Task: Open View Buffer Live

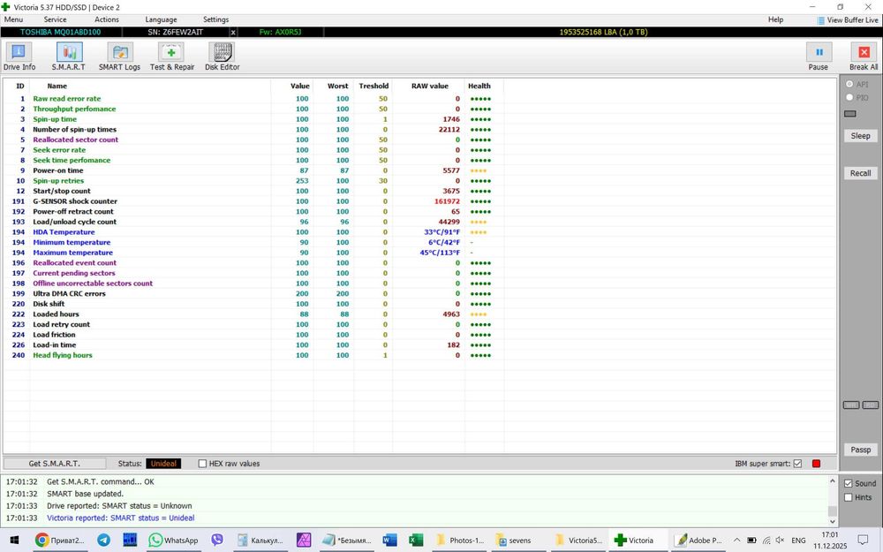Action: [x=848, y=19]
